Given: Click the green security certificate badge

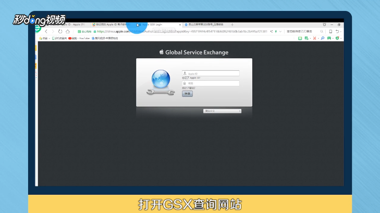Looking at the screenshot, I should tap(84, 31).
